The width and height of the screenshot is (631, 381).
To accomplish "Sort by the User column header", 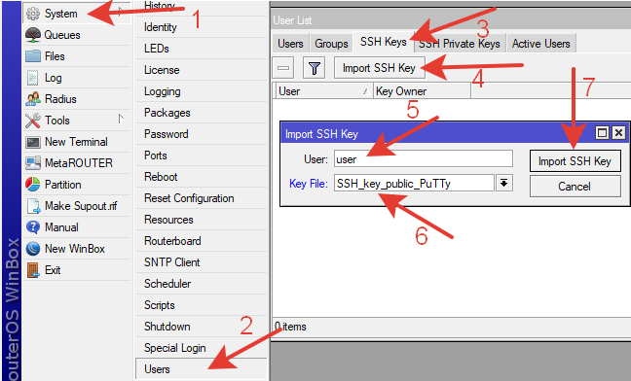I will 323,91.
